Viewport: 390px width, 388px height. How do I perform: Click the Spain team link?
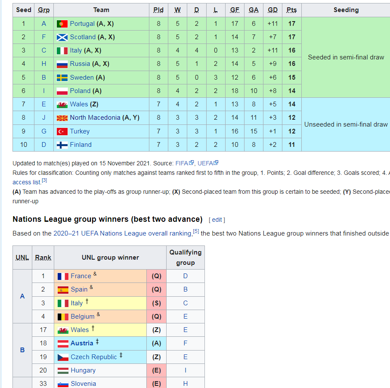click(x=79, y=289)
